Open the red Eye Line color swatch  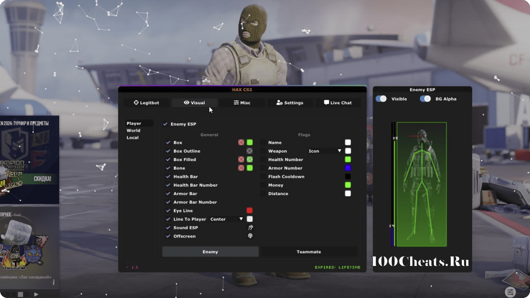tap(250, 210)
